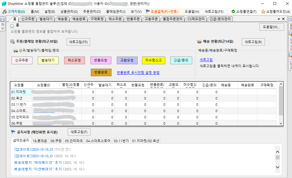The height and width of the screenshot is (178, 292).
Task: Click the green check 쇼핑몰연결 icon
Action: point(233,12)
